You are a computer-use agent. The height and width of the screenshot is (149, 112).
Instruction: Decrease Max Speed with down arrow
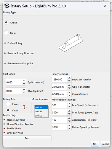69,114
